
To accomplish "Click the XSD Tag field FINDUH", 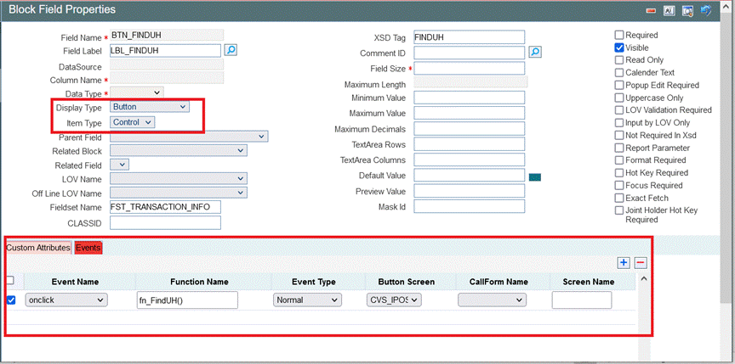I will click(x=470, y=37).
